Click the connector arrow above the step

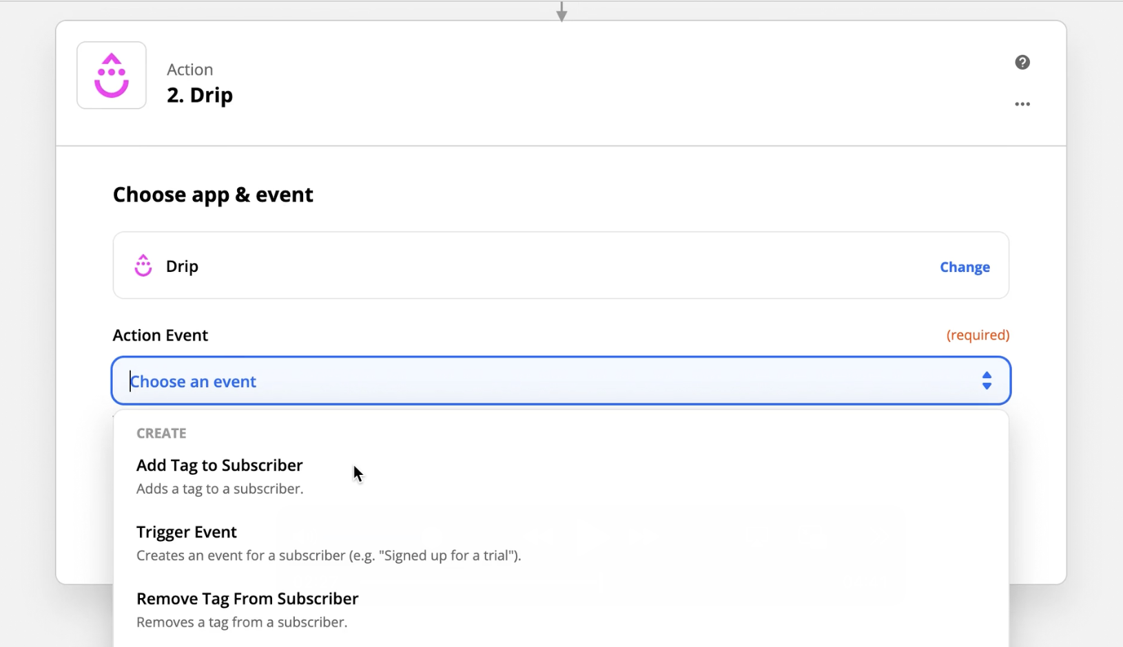click(x=561, y=12)
